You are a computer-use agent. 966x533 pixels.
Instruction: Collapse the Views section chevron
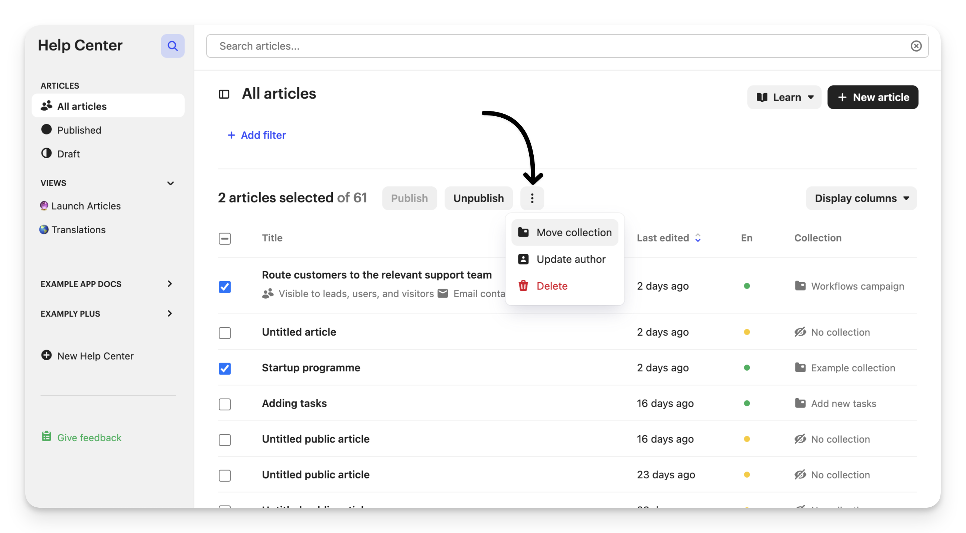click(x=170, y=183)
